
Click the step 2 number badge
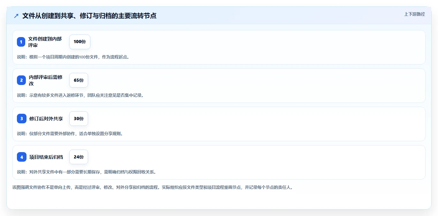(x=21, y=80)
